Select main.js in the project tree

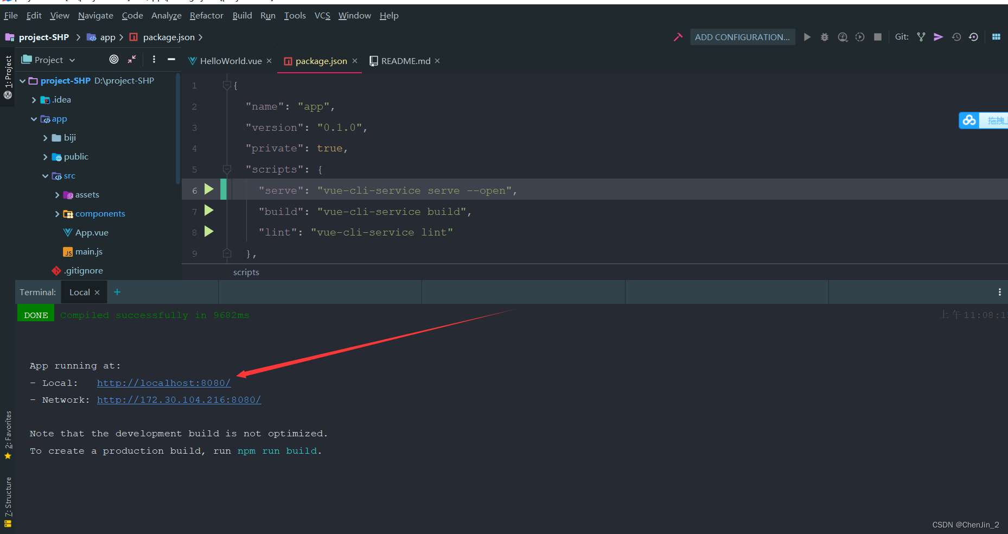point(89,251)
